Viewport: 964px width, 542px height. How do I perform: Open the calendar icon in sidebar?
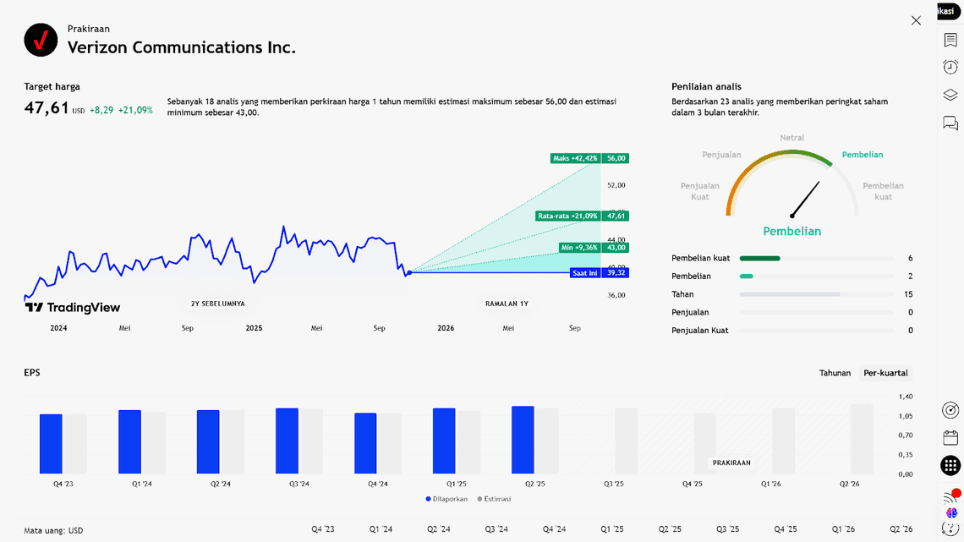click(950, 437)
